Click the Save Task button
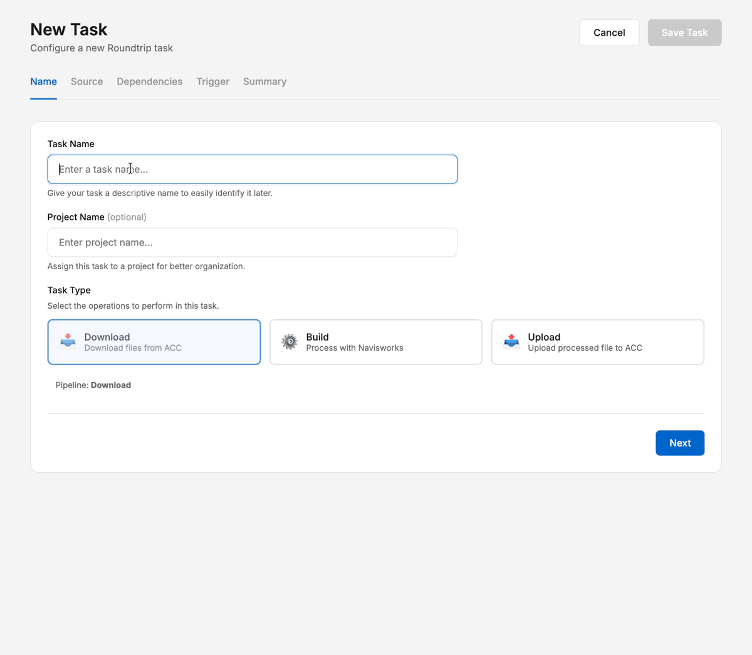Screen dimensions: 752x655 684,33
